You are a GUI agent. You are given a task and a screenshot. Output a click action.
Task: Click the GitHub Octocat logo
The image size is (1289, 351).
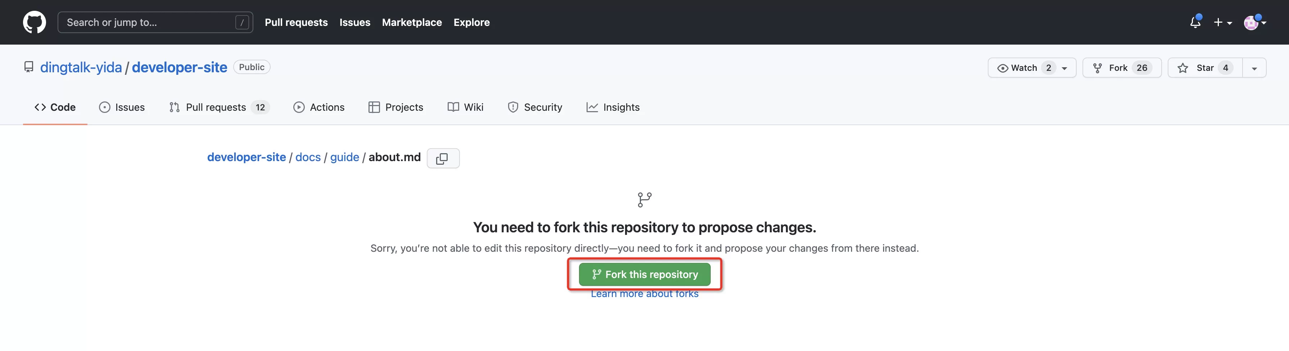click(34, 23)
